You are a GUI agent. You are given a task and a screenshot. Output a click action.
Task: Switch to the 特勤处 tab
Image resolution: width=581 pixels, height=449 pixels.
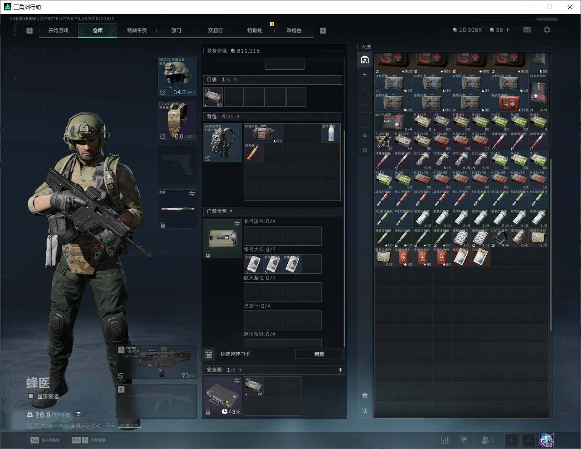[x=255, y=30]
